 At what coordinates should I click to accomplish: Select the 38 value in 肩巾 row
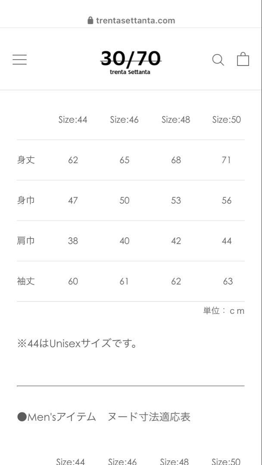pos(73,241)
